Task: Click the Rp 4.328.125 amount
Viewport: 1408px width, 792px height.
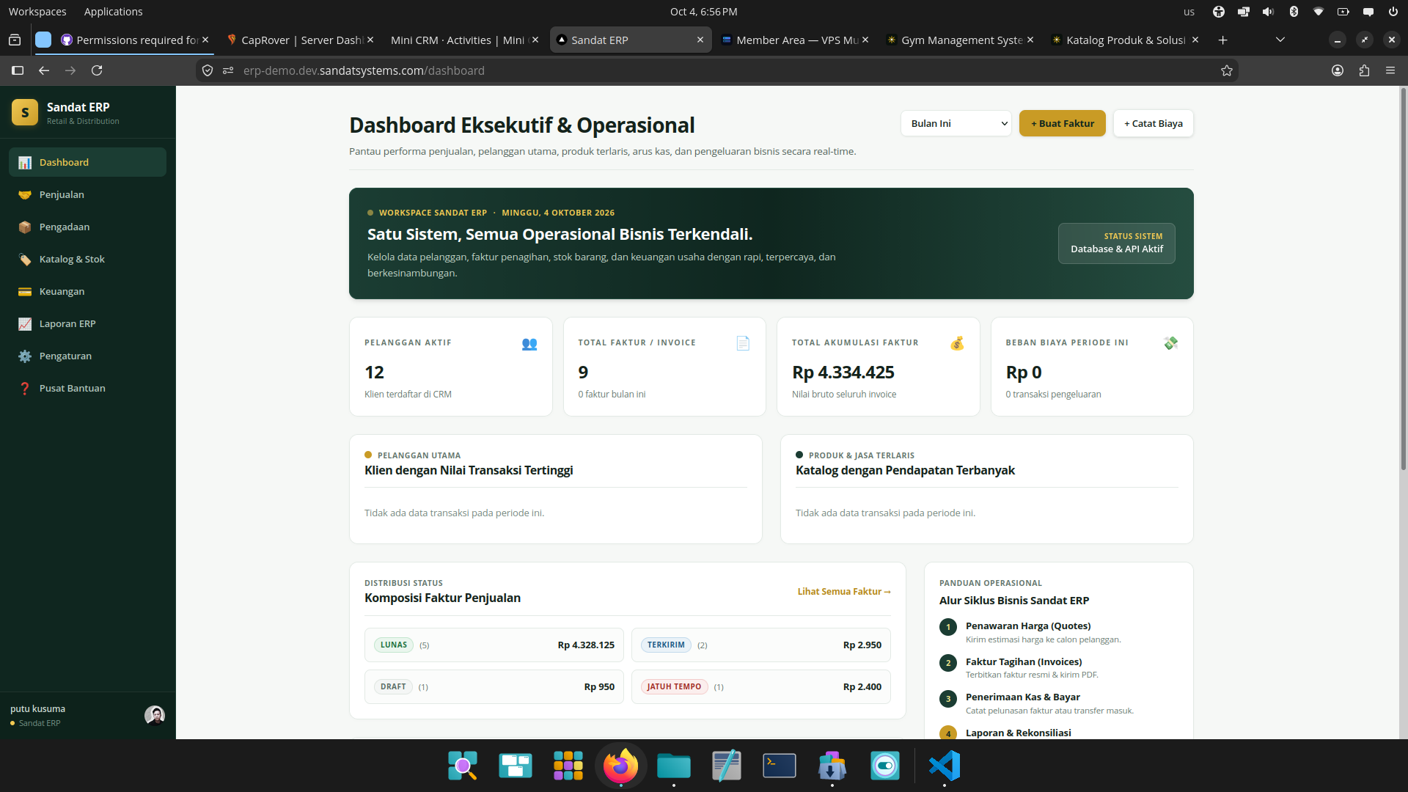Action: pyautogui.click(x=586, y=645)
